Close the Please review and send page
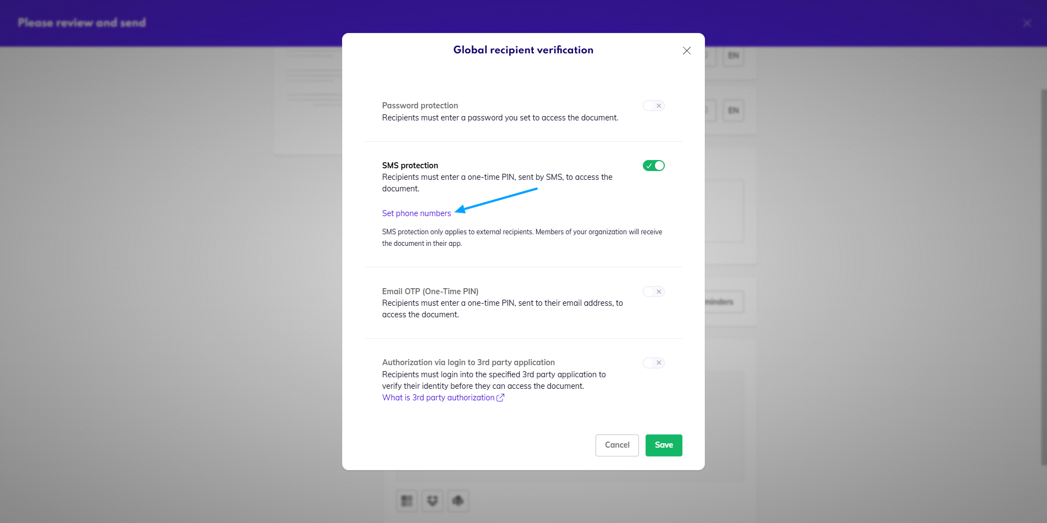1047x523 pixels. (x=1027, y=23)
